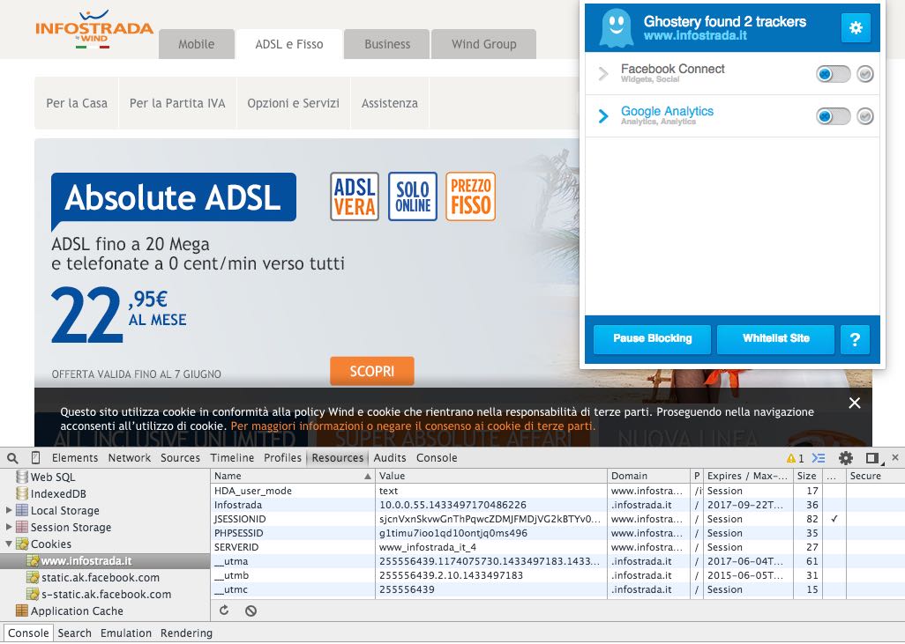Check the Facebook Connect allow-once circle
905x644 pixels.
[864, 74]
